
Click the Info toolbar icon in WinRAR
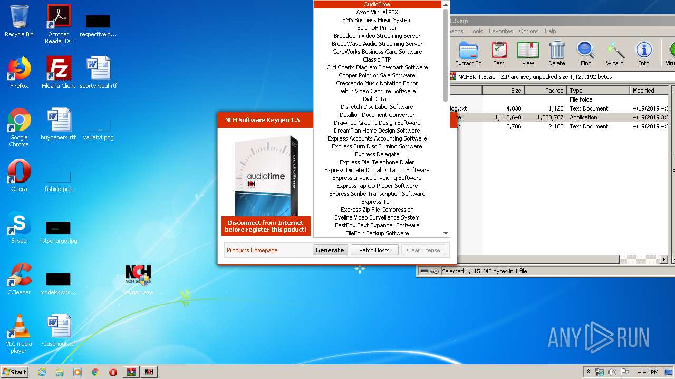click(644, 54)
